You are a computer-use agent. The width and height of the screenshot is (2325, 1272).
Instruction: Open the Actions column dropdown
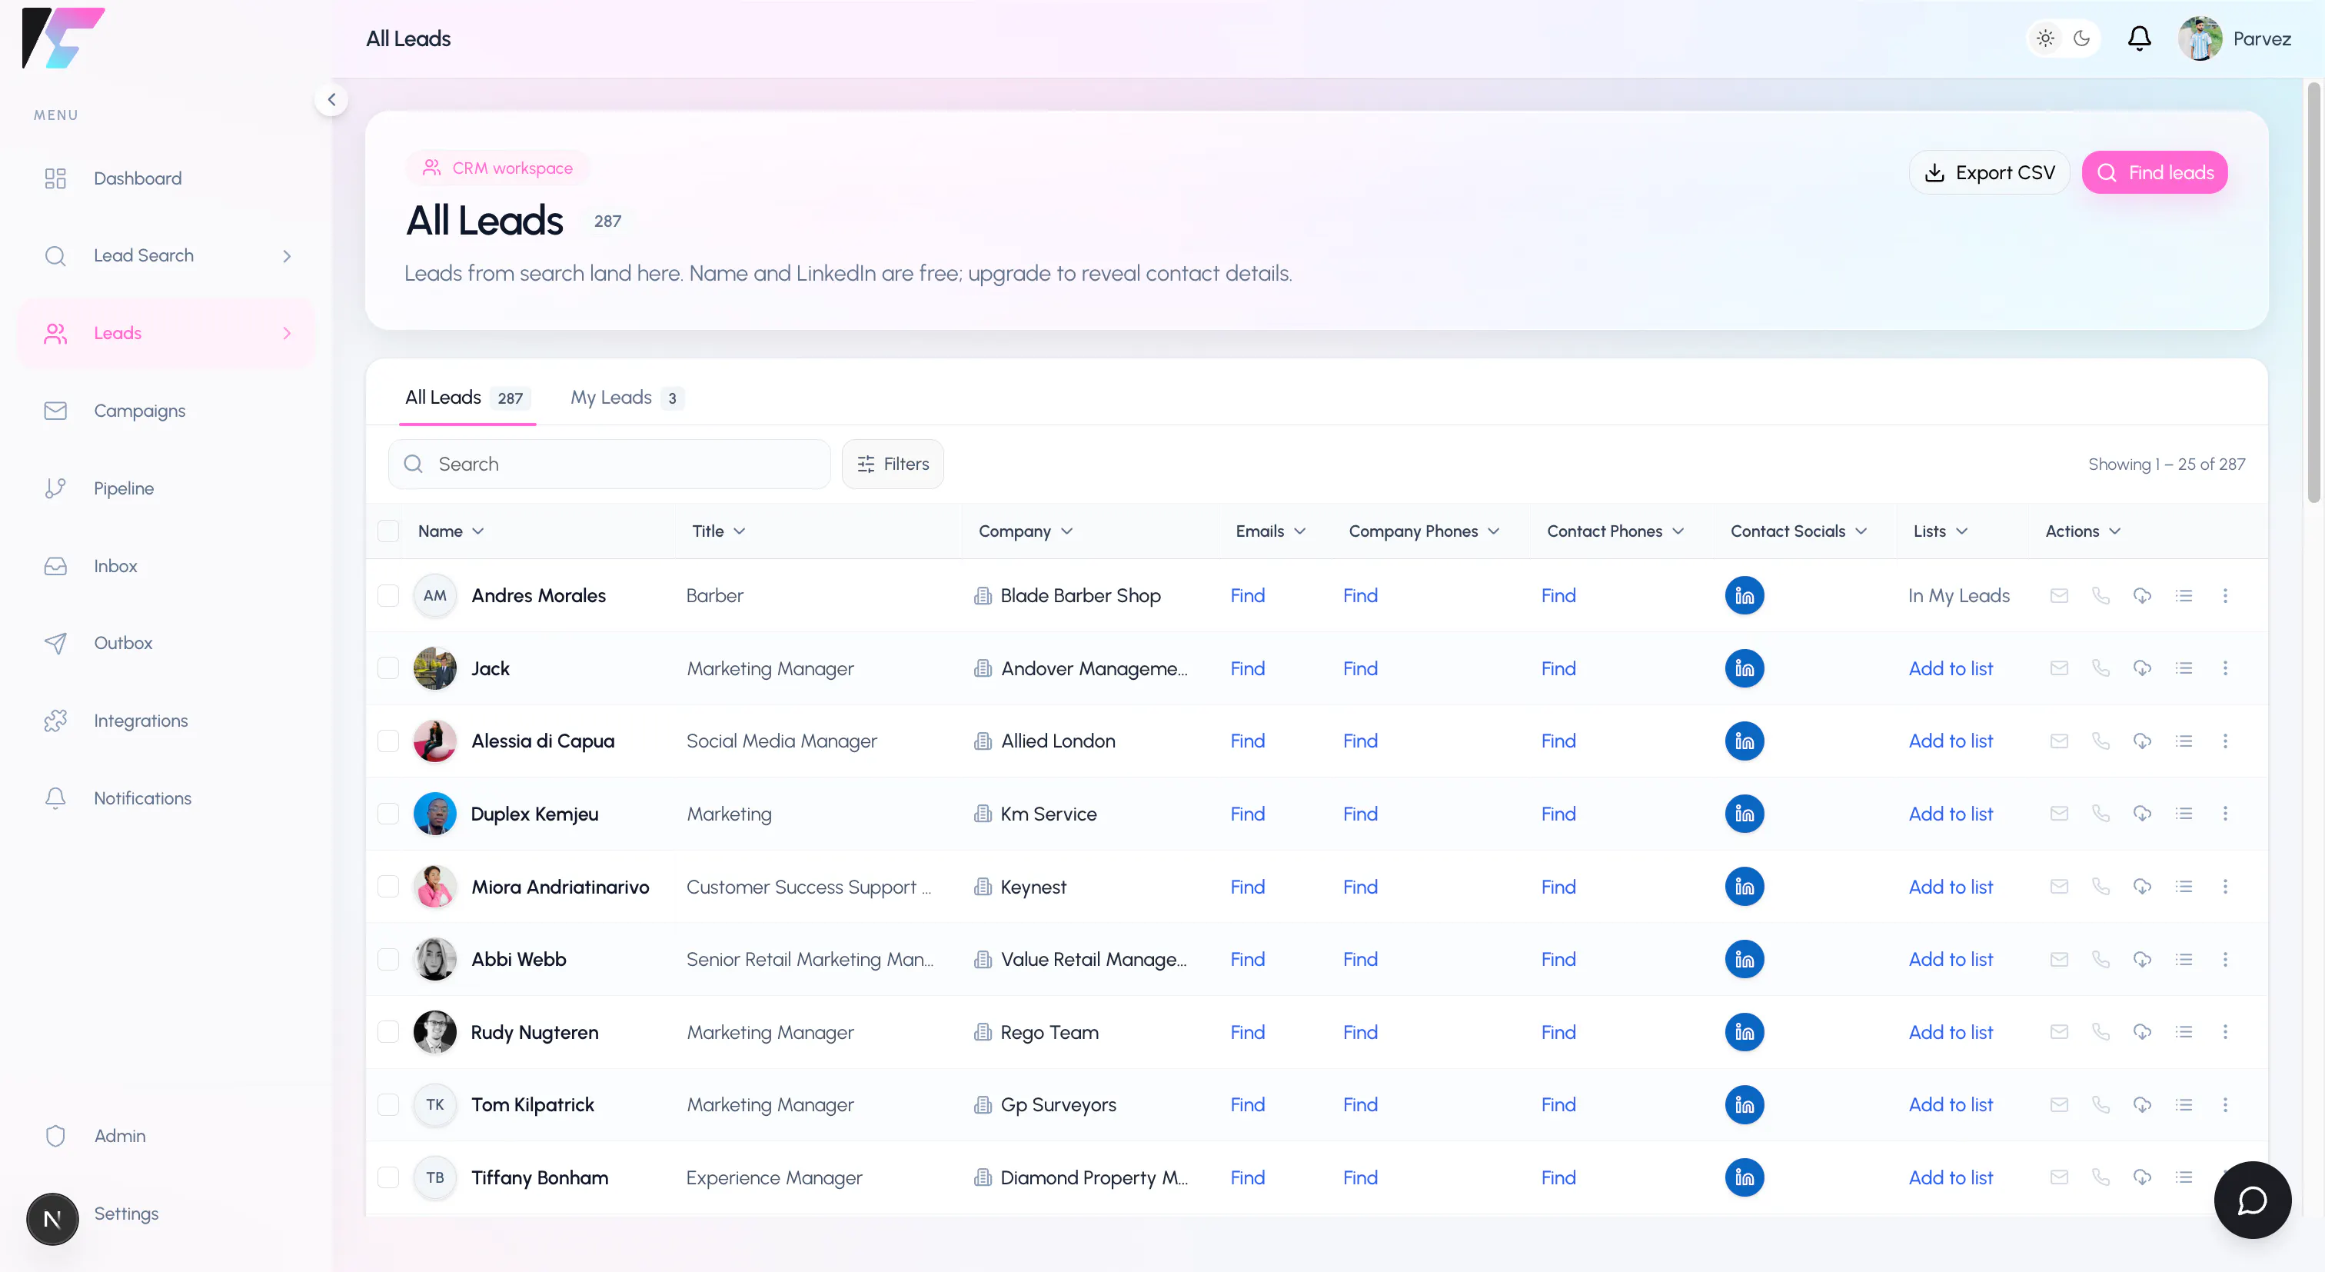tap(2114, 531)
